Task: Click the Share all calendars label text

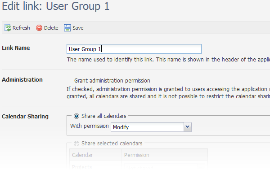Action: [103, 116]
